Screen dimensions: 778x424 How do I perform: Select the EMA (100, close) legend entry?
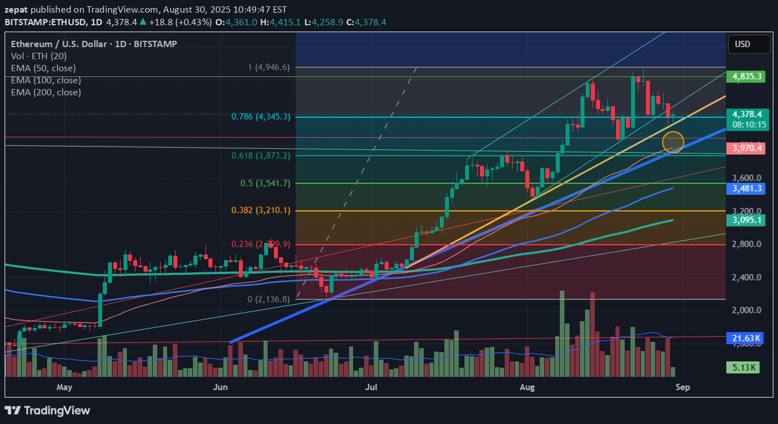pyautogui.click(x=46, y=80)
